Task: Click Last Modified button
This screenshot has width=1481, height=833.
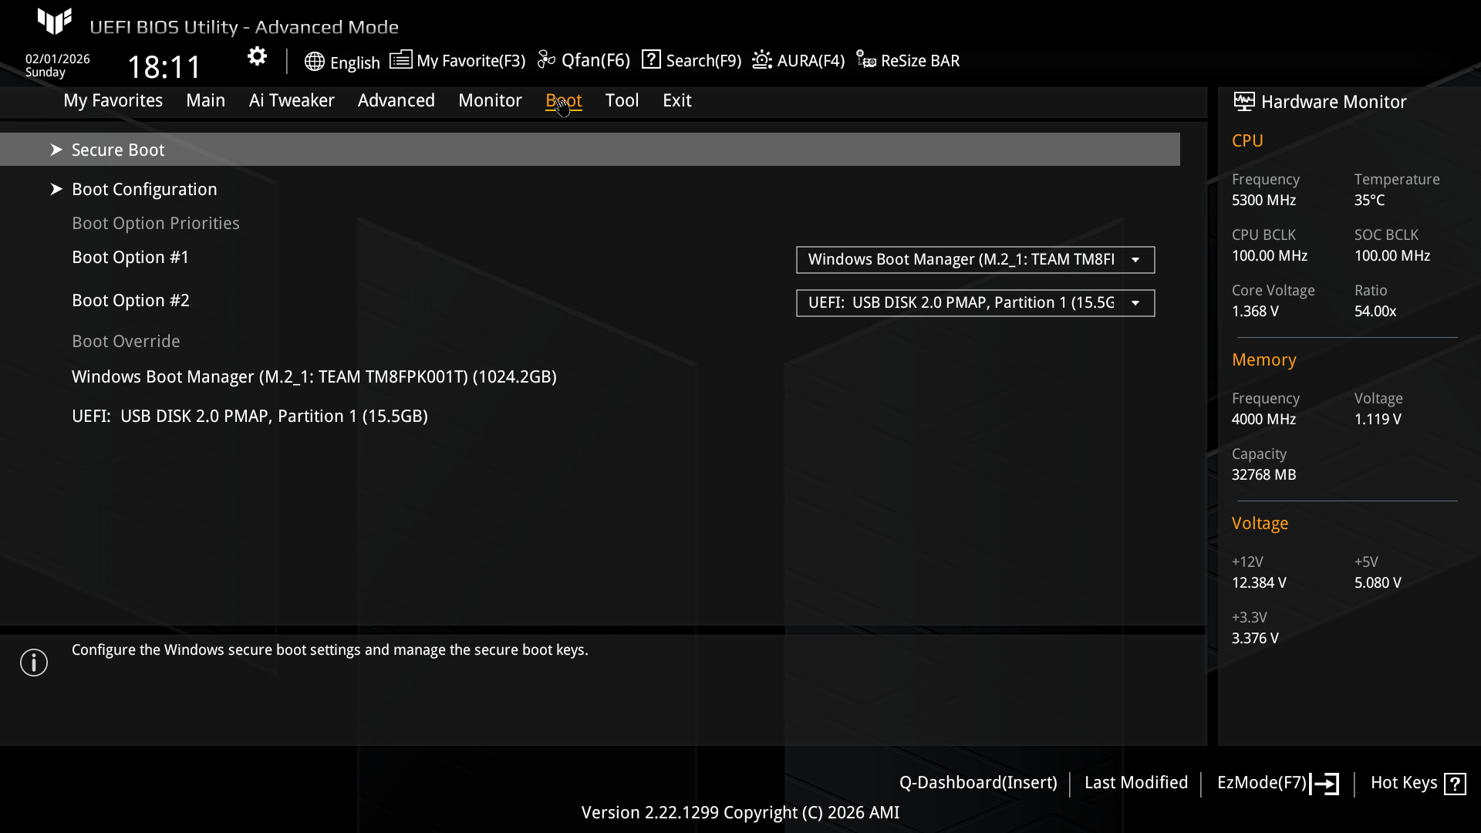Action: [x=1135, y=783]
